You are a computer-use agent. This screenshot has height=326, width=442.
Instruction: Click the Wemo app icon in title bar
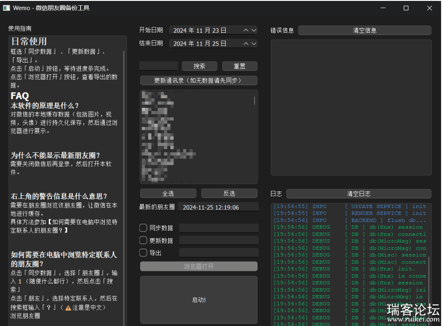pyautogui.click(x=6, y=8)
